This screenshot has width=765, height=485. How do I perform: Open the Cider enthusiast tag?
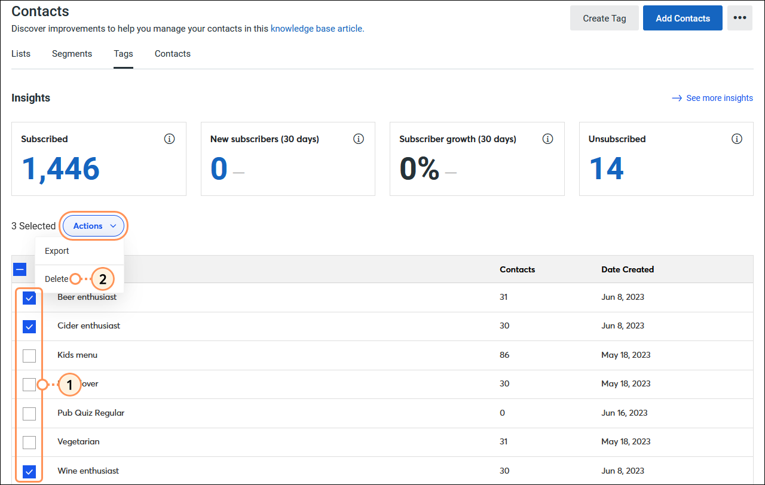click(88, 326)
